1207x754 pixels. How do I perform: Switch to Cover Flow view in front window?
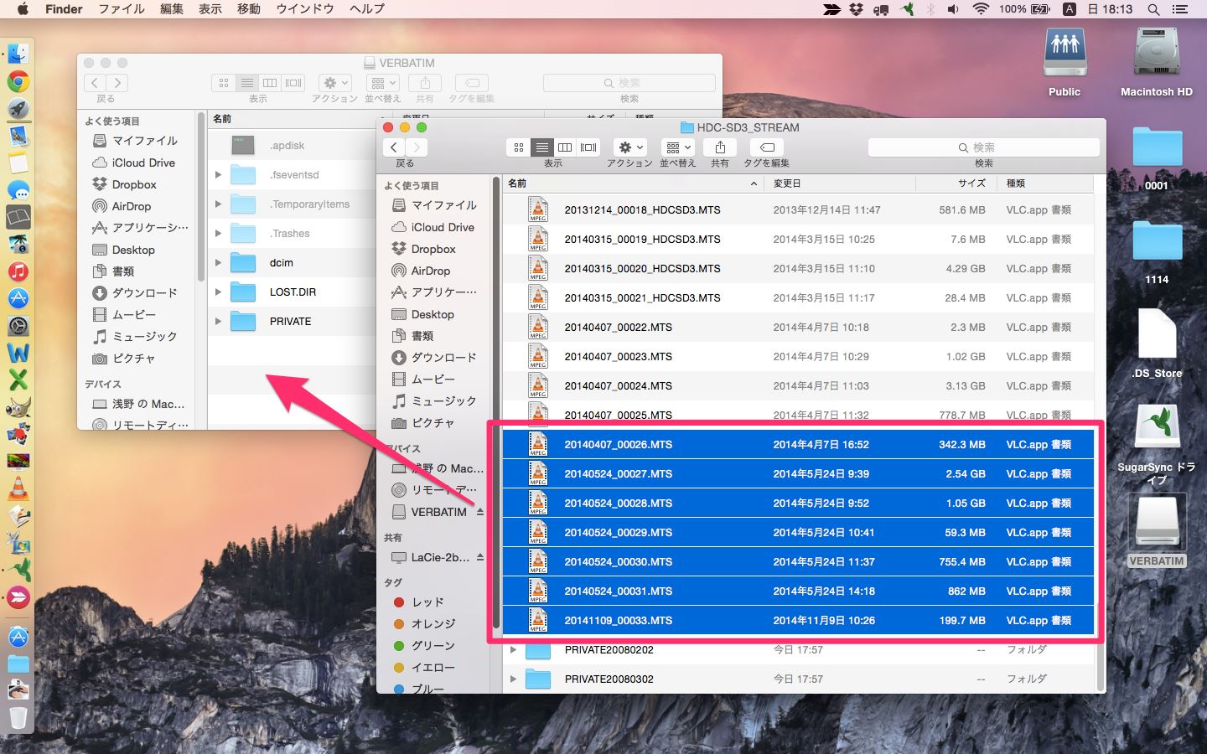588,147
